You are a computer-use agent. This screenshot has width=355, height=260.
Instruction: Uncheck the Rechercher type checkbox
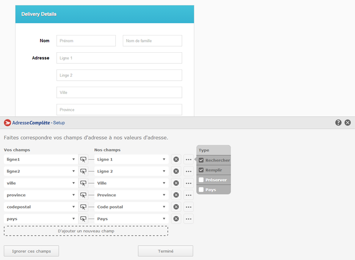click(201, 160)
